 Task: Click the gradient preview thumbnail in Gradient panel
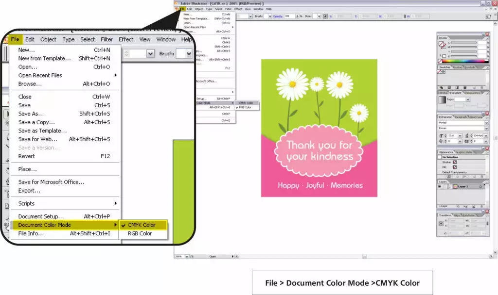[443, 100]
